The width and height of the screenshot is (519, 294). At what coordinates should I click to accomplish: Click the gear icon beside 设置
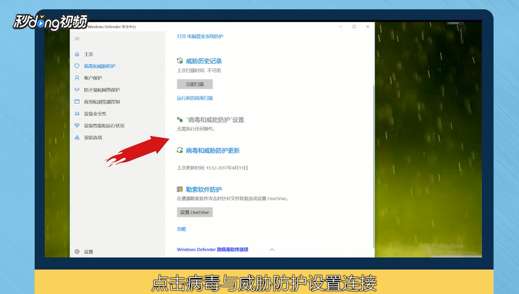77,252
